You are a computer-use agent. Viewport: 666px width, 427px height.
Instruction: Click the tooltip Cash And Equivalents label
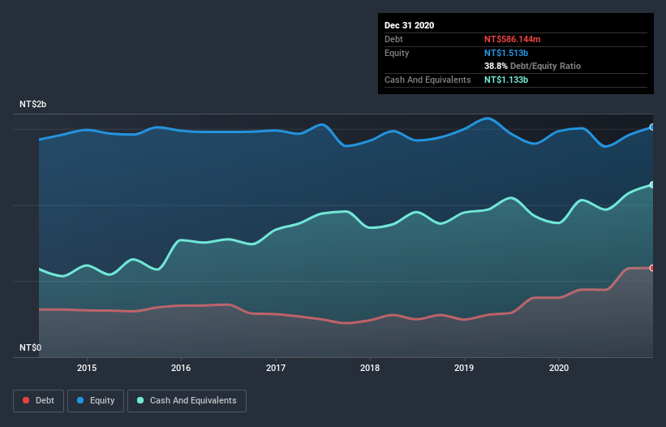coord(428,80)
